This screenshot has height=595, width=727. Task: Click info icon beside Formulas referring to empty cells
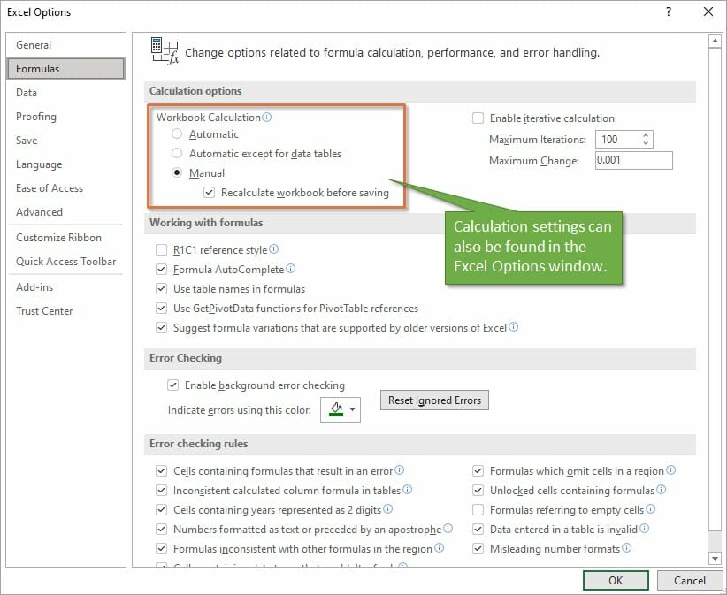click(x=651, y=509)
